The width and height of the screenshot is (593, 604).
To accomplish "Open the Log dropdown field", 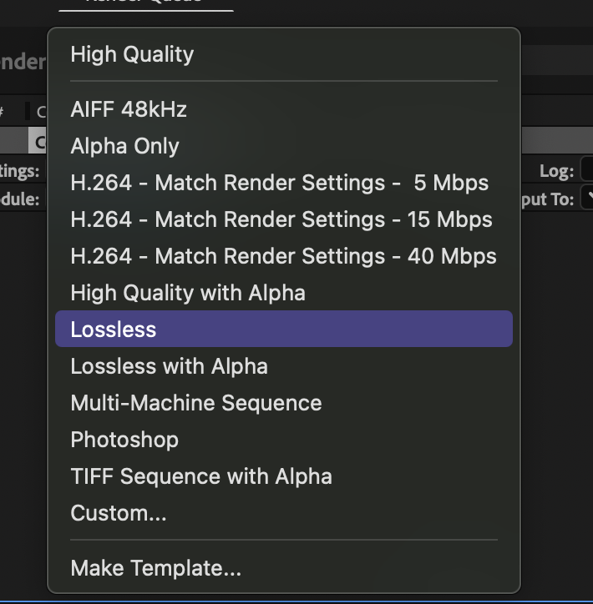I will (x=587, y=171).
